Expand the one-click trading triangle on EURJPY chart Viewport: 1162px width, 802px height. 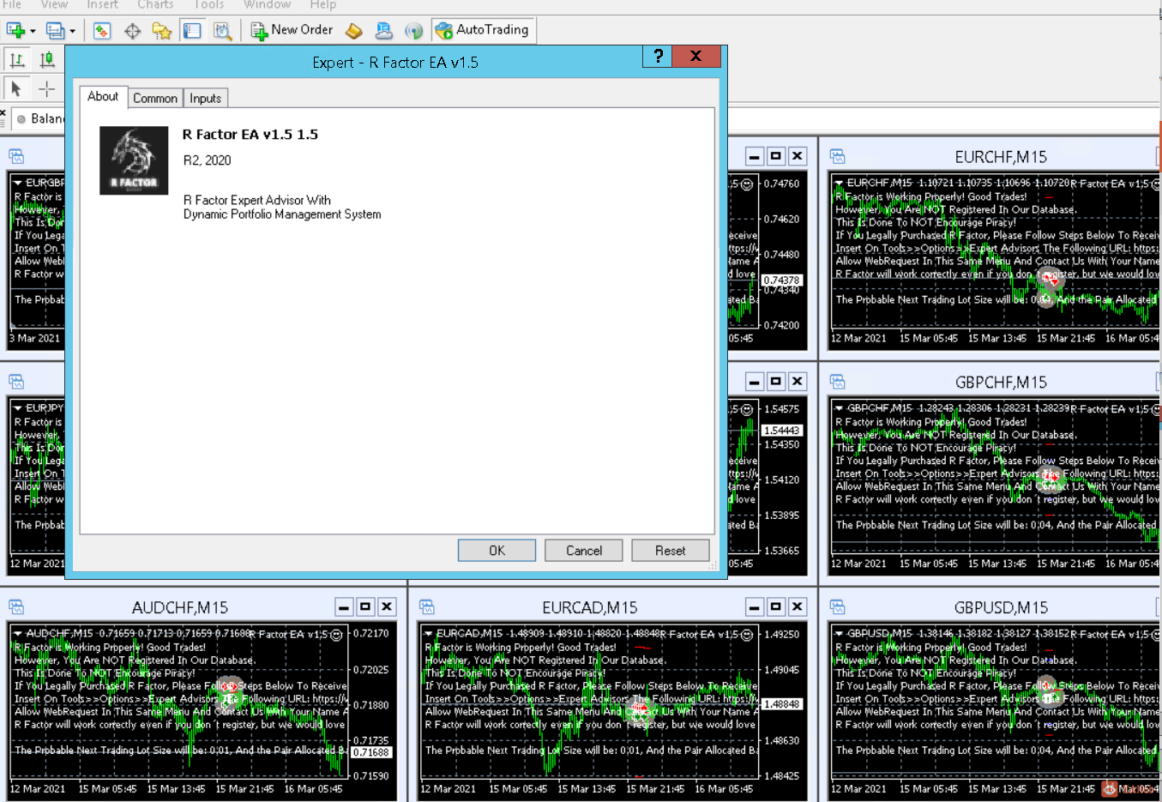pyautogui.click(x=18, y=408)
